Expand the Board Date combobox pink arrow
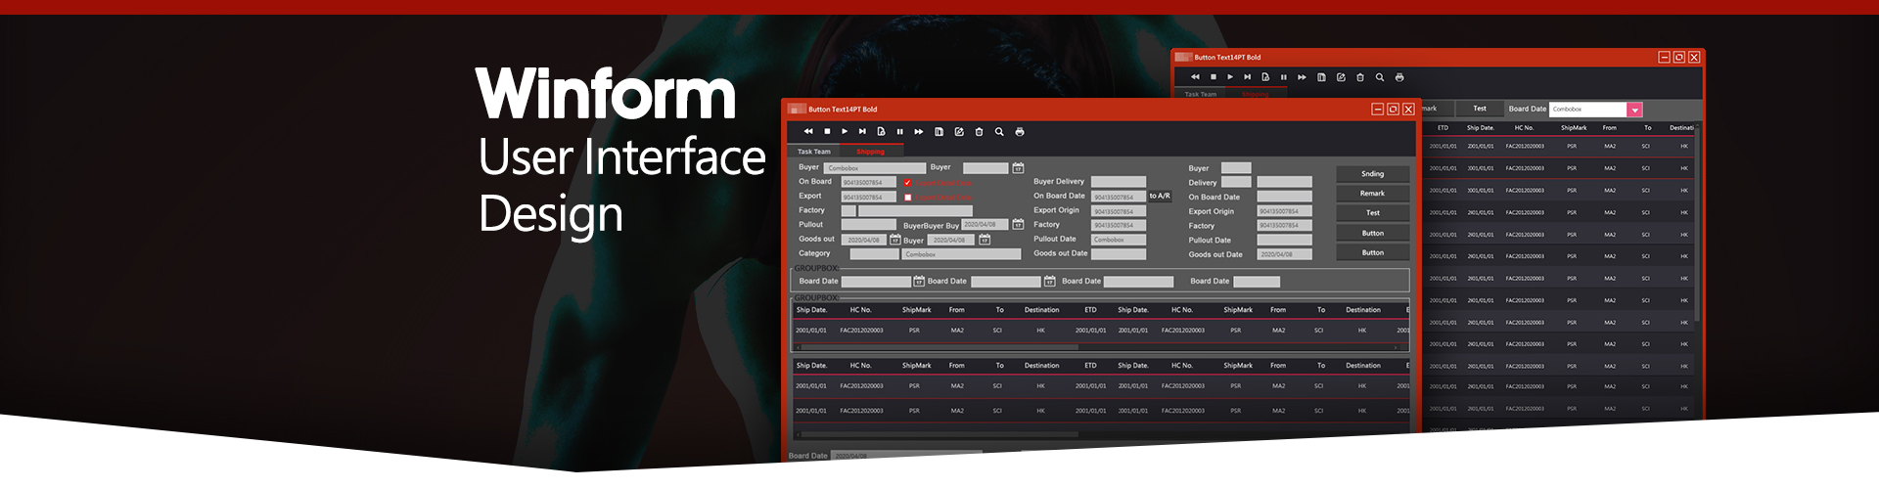The width and height of the screenshot is (1879, 489). click(x=1634, y=110)
